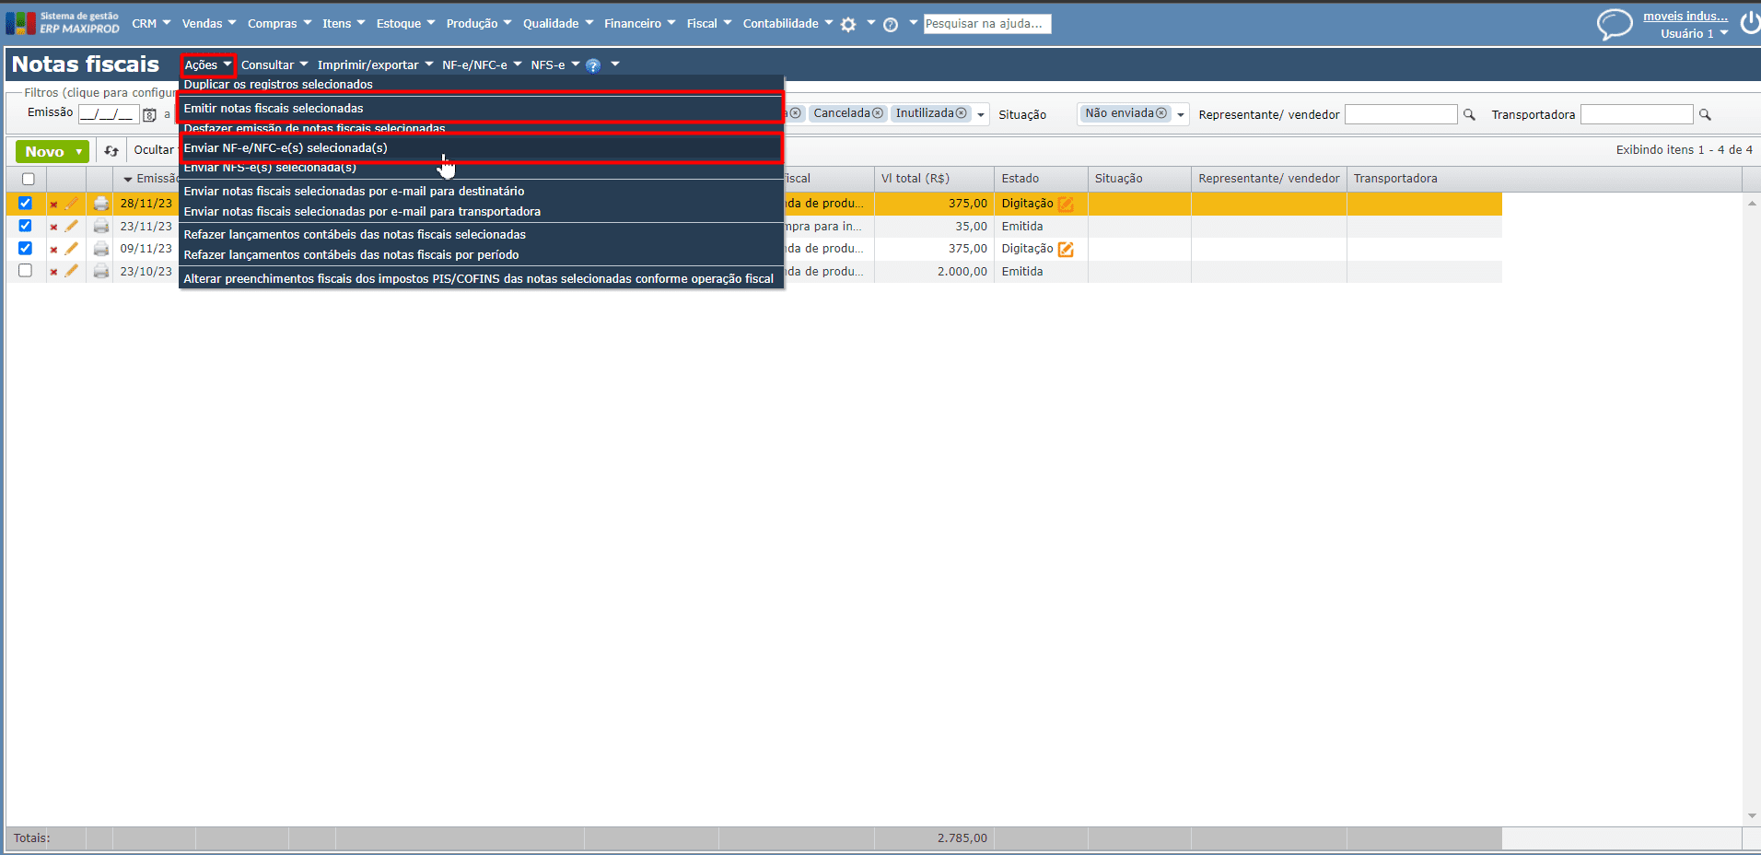Screen dimensions: 1761x855
Task: Open the Novo button dropdown arrow
Action: coord(79,152)
